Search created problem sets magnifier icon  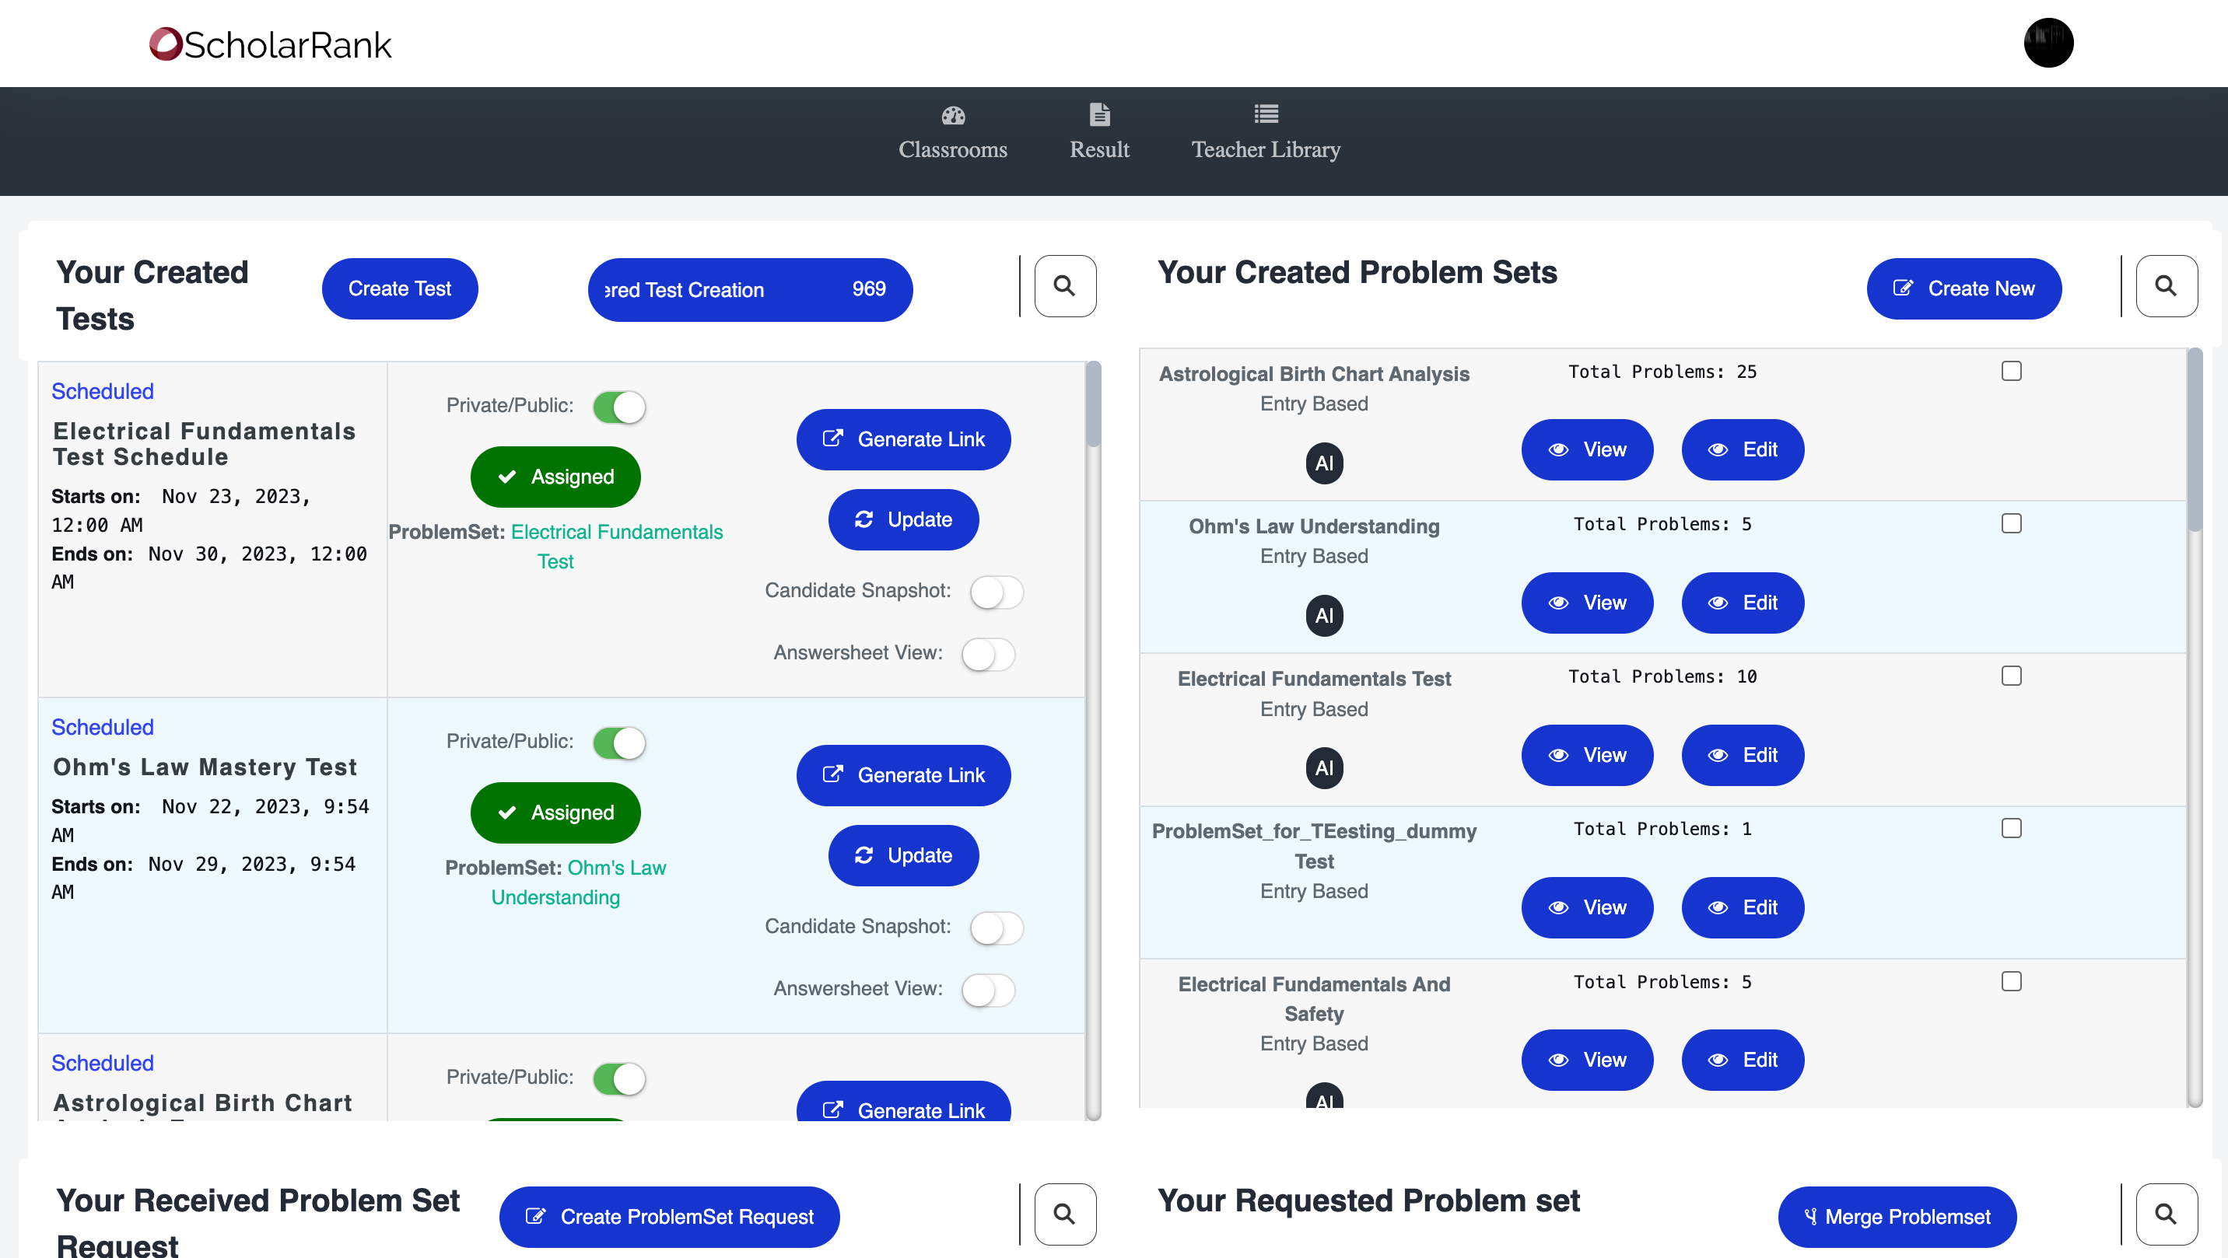point(2165,286)
